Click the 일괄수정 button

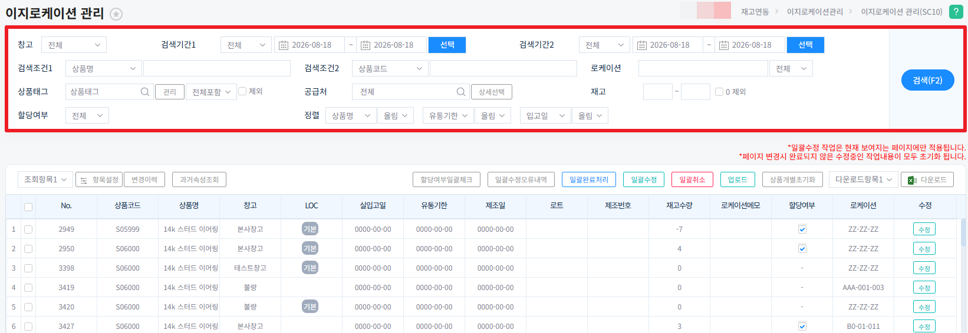644,179
